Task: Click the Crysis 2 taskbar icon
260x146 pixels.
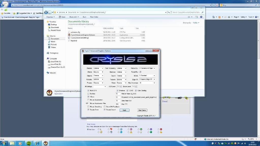Action: [x=46, y=143]
